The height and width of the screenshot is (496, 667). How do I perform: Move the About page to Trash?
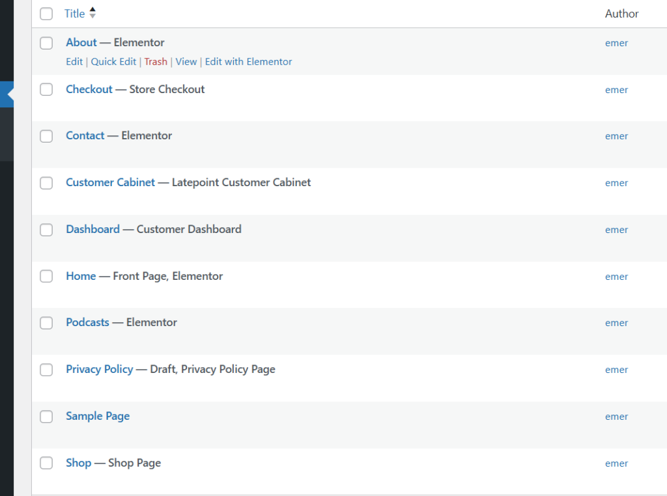click(x=156, y=62)
